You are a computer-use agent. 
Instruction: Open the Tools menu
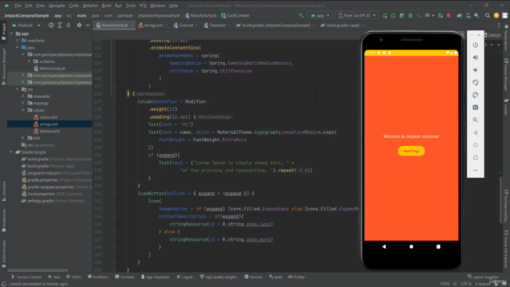[x=131, y=6]
